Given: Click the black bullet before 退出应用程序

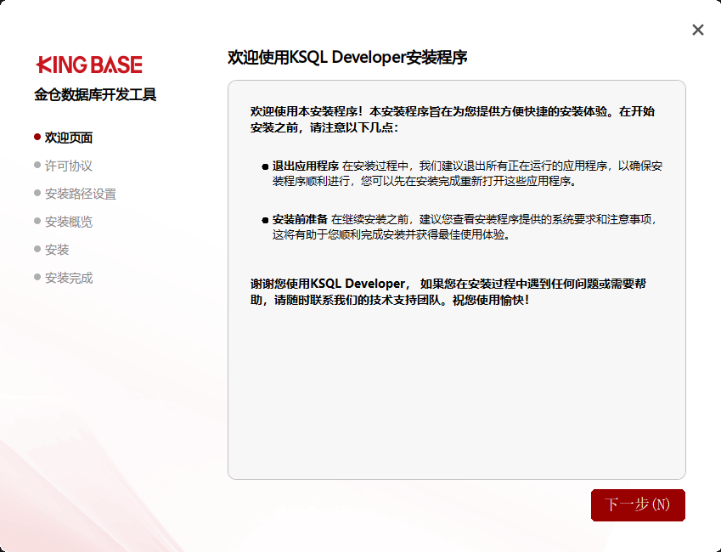Looking at the screenshot, I should click(265, 166).
